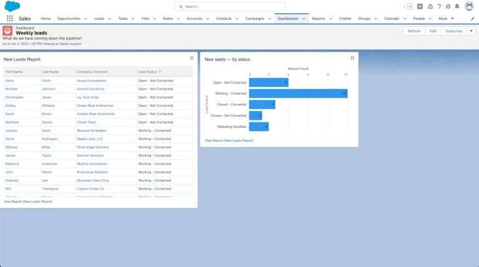
Task: Open the Summit Solutions company link
Action: point(90,89)
